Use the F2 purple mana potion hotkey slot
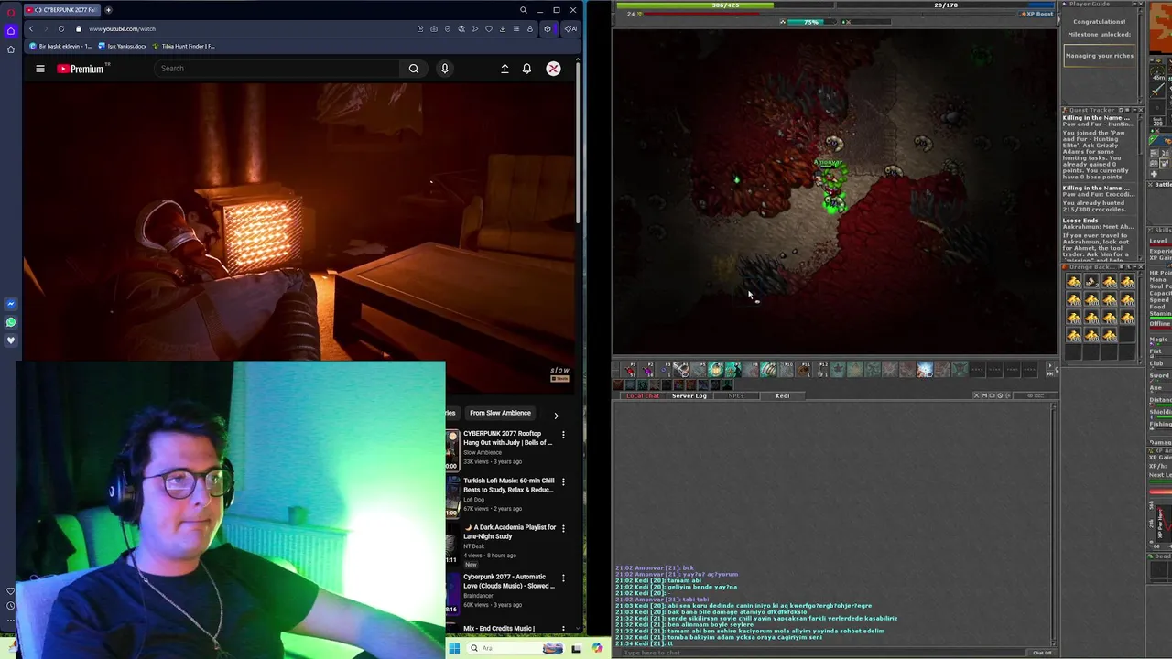This screenshot has height=659, width=1172. [x=646, y=369]
